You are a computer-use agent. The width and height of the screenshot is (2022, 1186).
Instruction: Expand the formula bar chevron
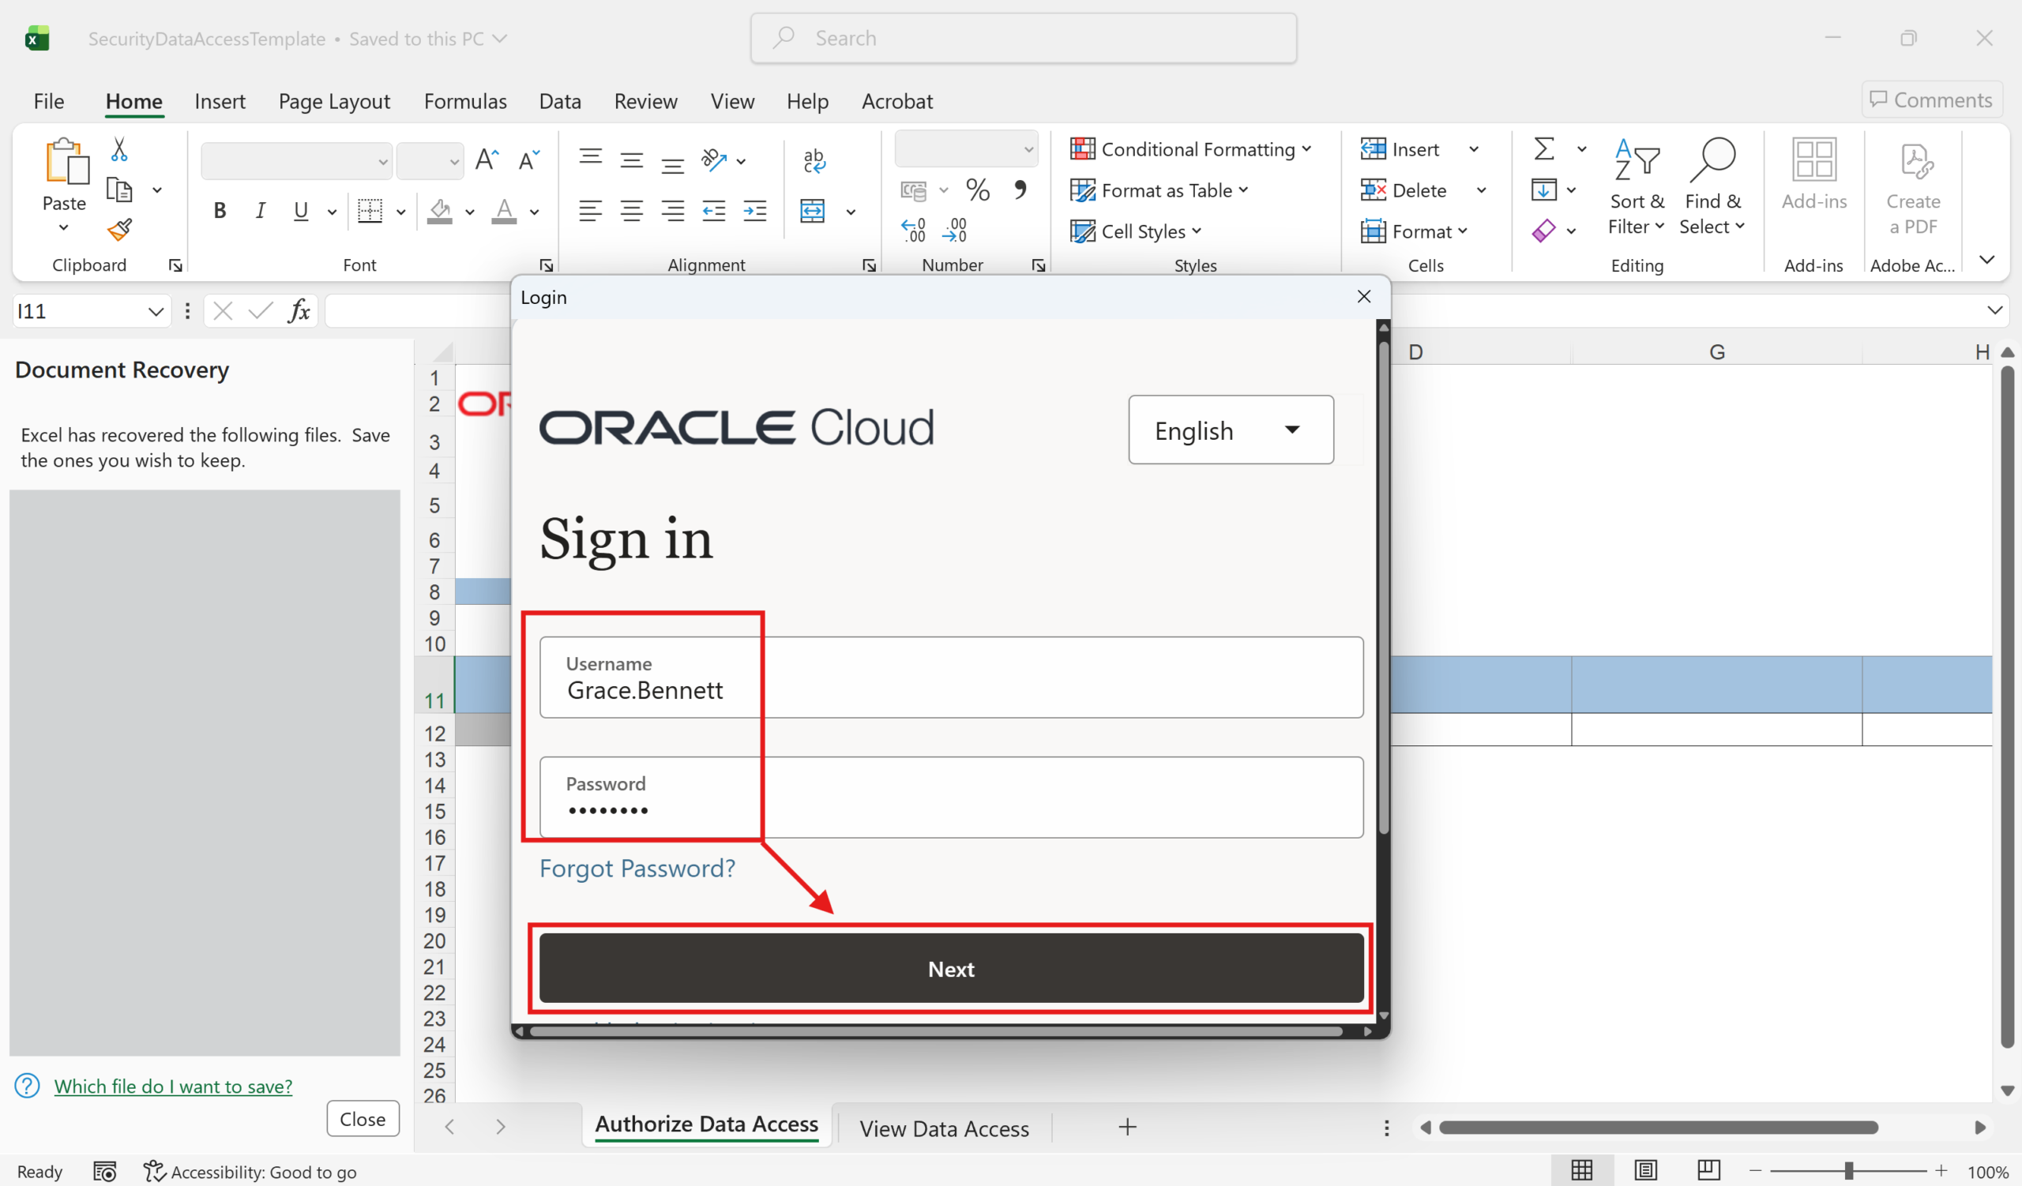(x=1994, y=310)
